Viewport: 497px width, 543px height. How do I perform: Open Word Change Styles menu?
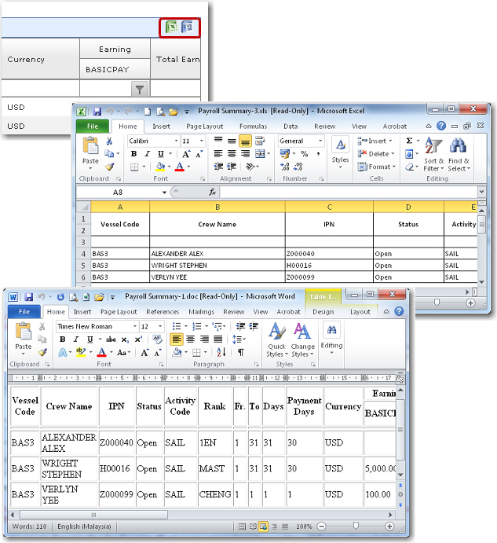tap(302, 339)
